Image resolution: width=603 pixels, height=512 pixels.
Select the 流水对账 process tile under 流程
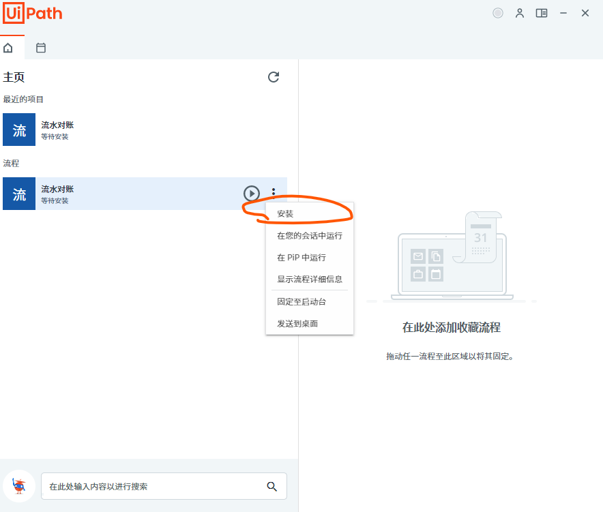click(x=102, y=194)
